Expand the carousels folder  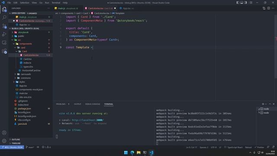pyautogui.click(x=15, y=74)
